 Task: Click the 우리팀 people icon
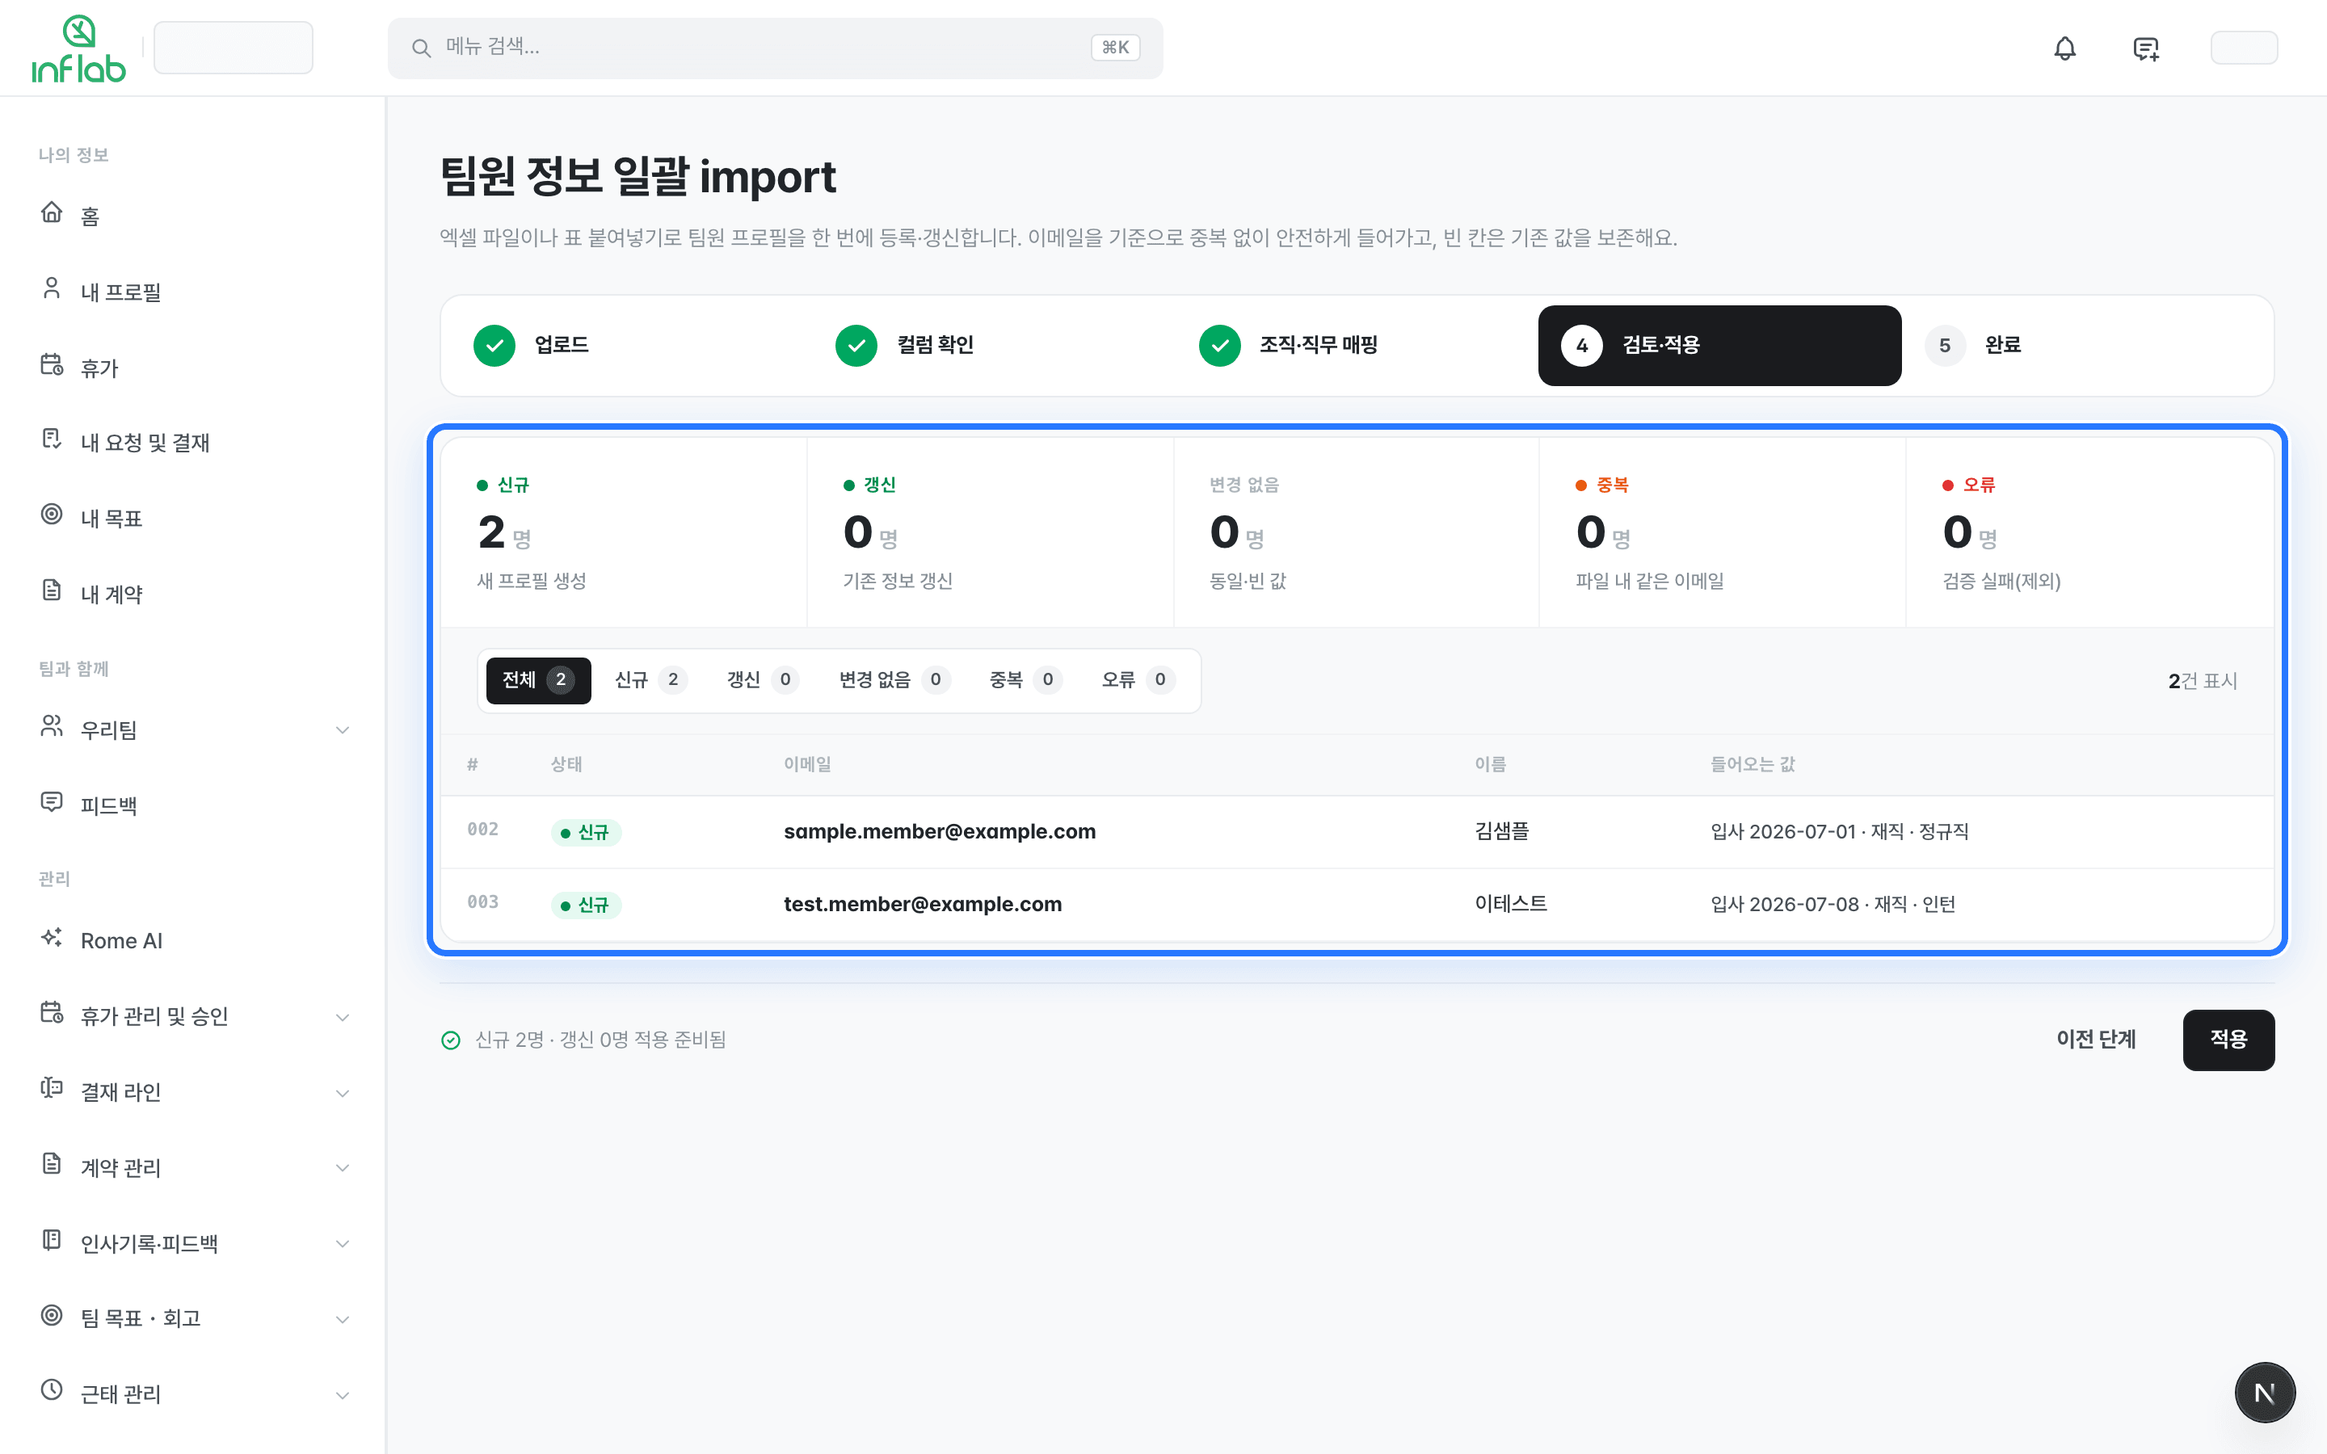[52, 726]
